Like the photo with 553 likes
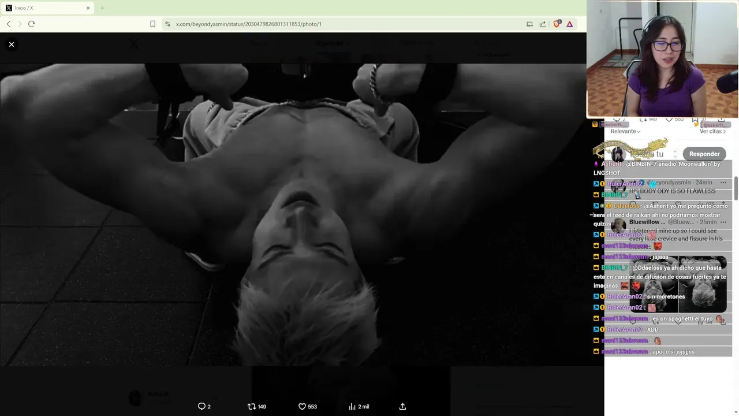The image size is (739, 416). 308,406
